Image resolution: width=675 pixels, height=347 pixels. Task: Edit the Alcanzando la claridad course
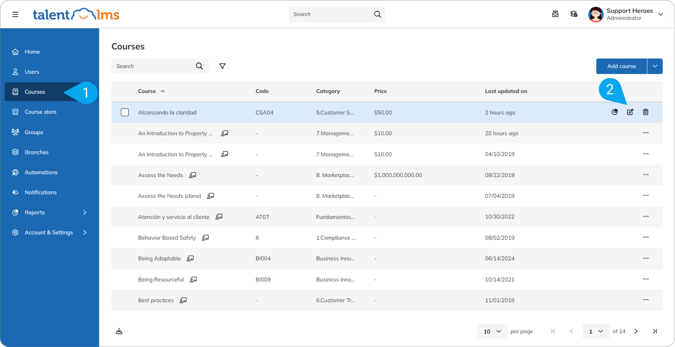[x=630, y=112]
